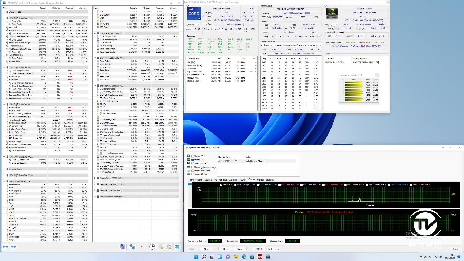Click the blue X close sensors icon

(177, 247)
